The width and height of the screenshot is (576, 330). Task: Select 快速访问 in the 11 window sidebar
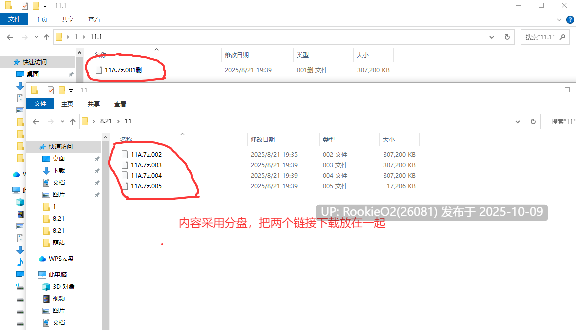(61, 147)
